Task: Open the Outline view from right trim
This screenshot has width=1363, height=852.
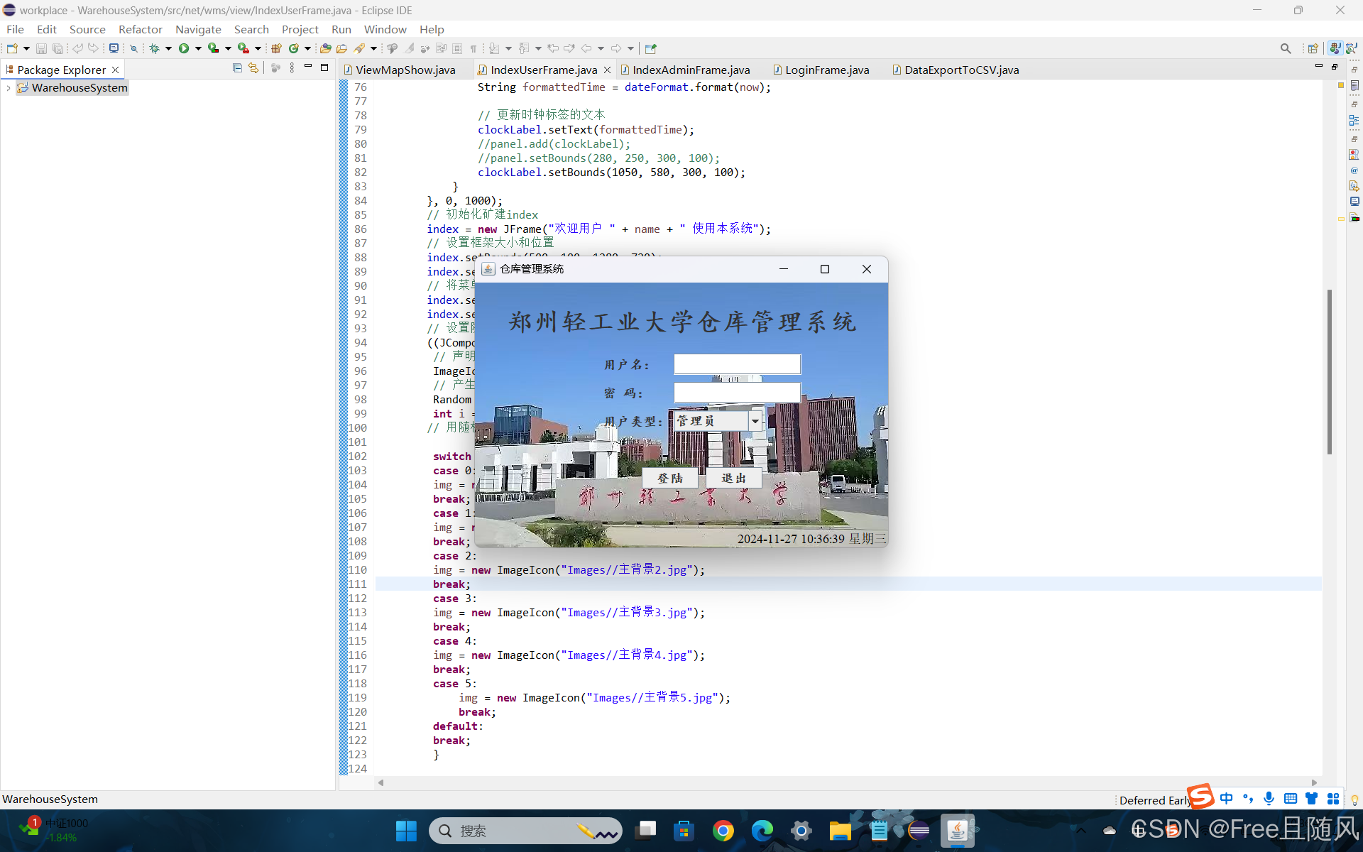Action: point(1354,120)
